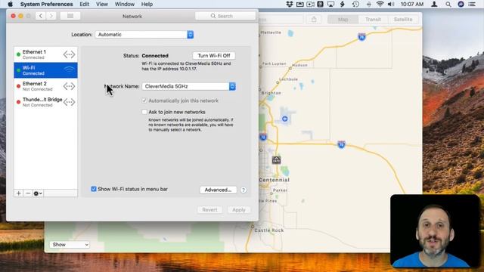Click the Wi-Fi IP address status text
Viewport: 484px width, 272px height.
[186, 66]
